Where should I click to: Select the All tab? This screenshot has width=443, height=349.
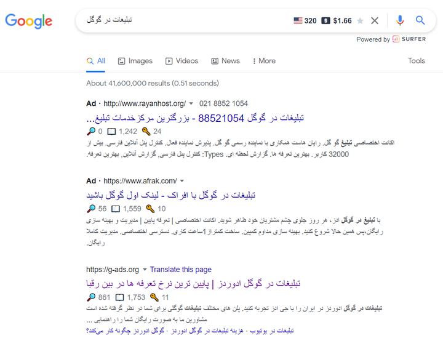click(x=96, y=61)
